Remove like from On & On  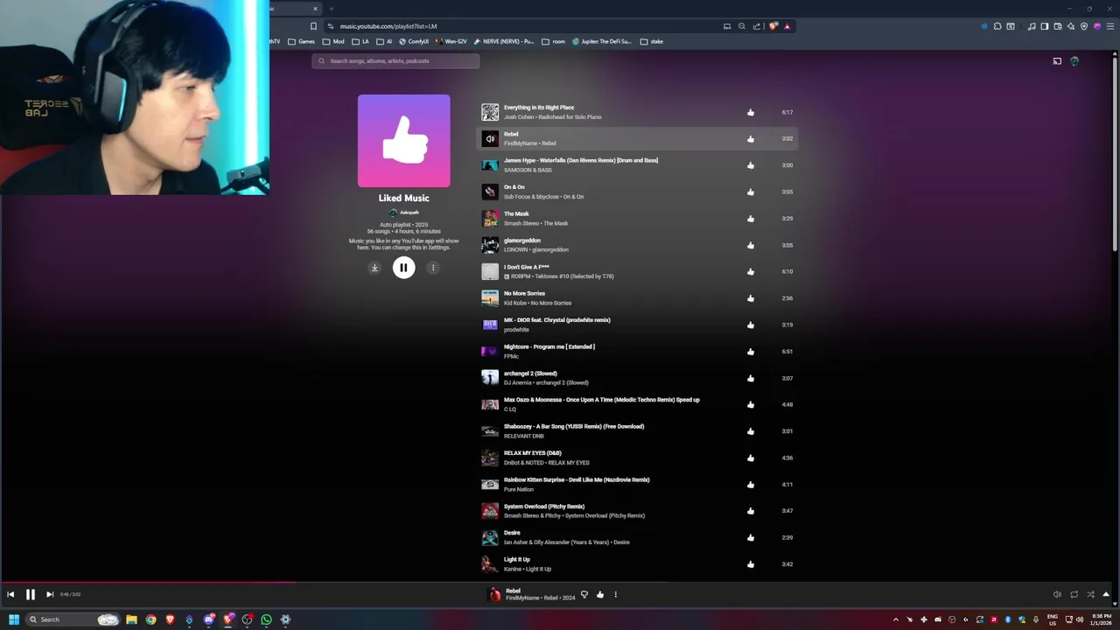click(x=751, y=192)
